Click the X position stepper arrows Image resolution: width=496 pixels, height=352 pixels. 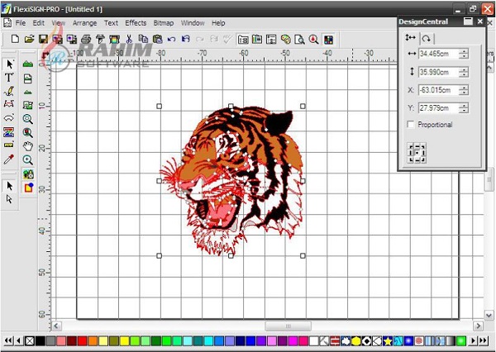[x=464, y=90]
